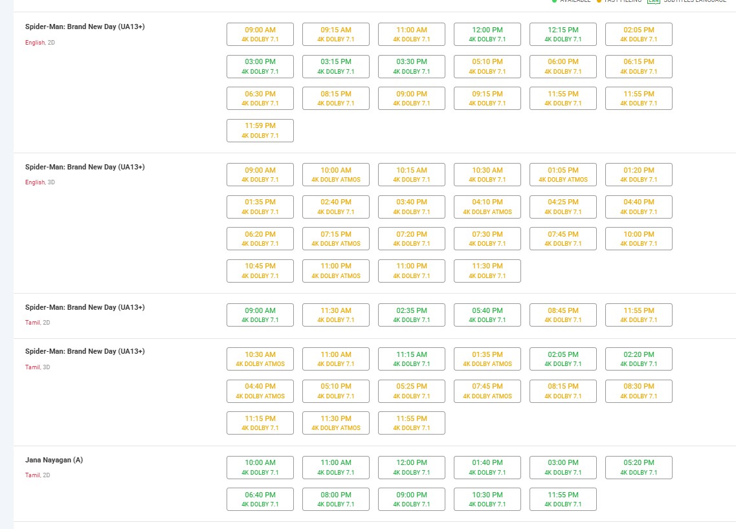Select 10:00 AM Dolby Atmos English 3D show
Image resolution: width=736 pixels, height=529 pixels.
click(x=335, y=175)
